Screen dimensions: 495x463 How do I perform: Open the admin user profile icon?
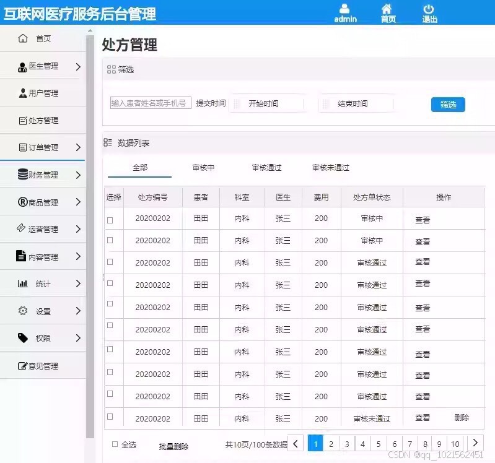(344, 9)
